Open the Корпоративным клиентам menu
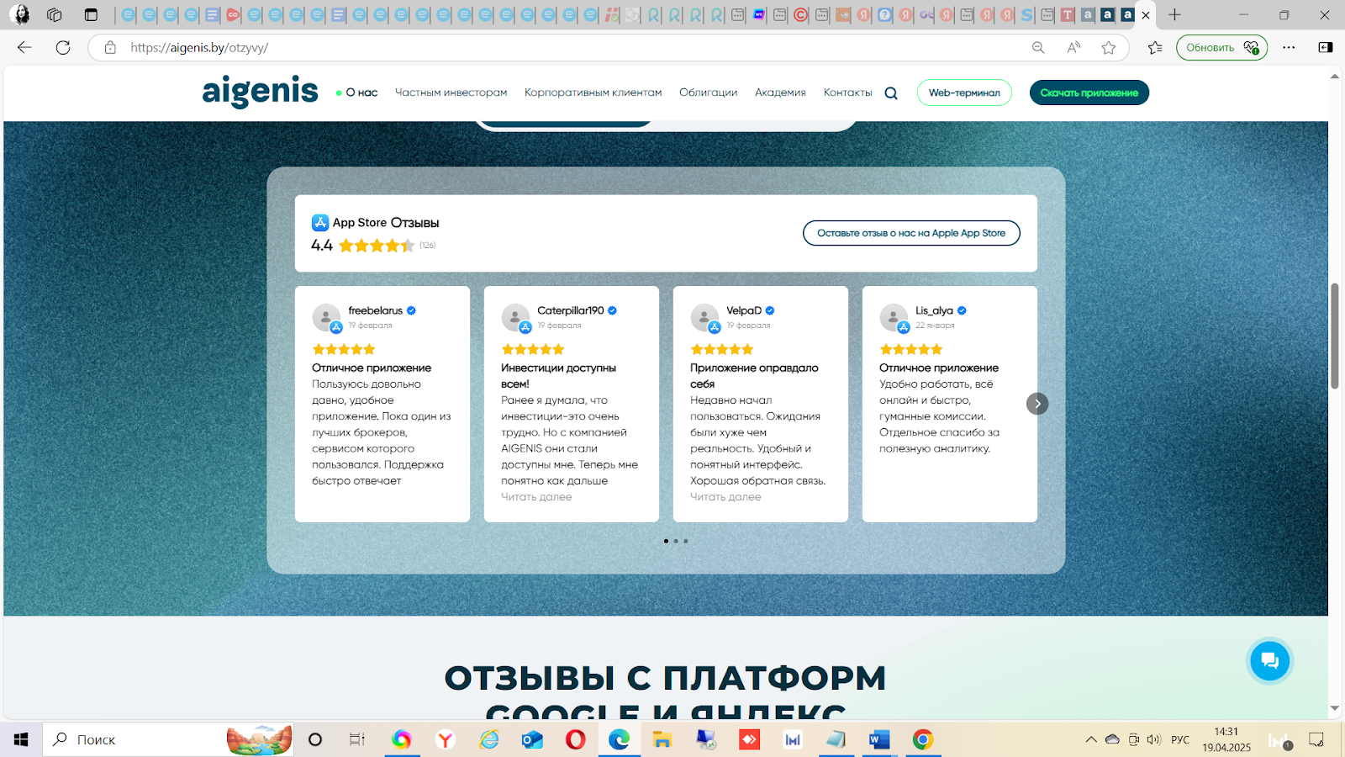Screen dimensions: 1345x757 point(593,93)
